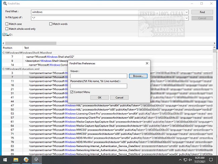Click the horizontal scrollbar thumb
The width and height of the screenshot is (218, 164).
[31, 43]
